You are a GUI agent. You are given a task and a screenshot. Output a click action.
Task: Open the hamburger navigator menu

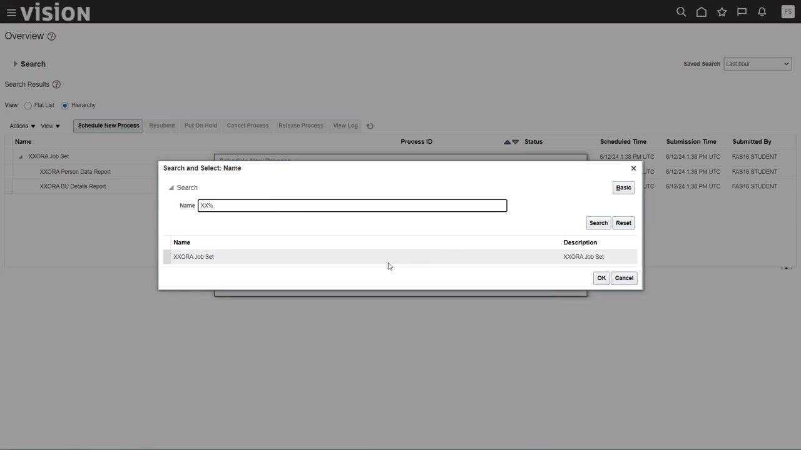click(11, 12)
